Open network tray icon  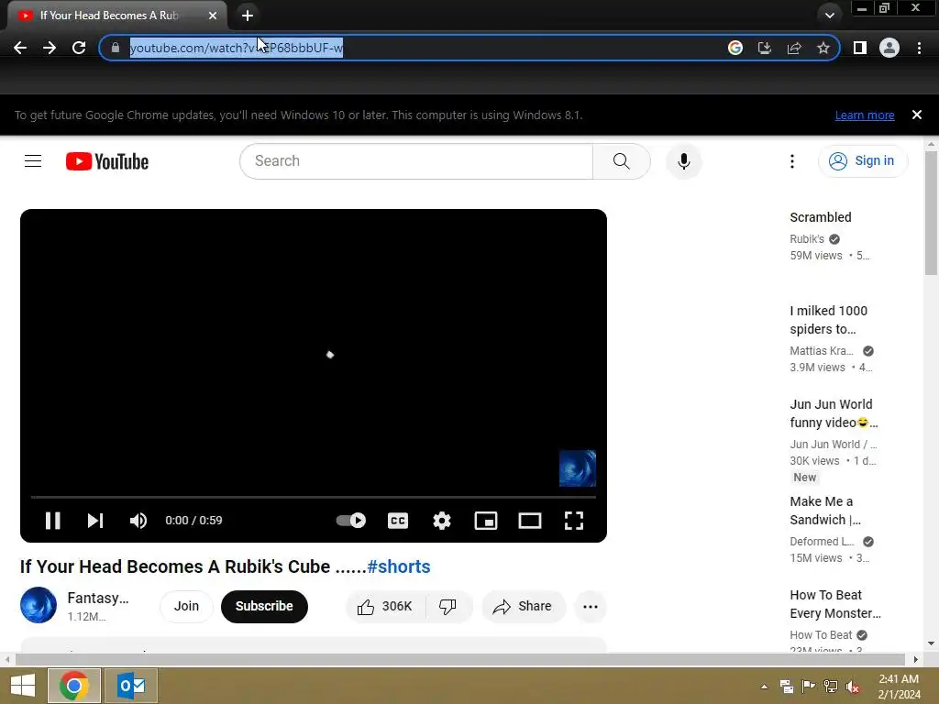coord(831,687)
